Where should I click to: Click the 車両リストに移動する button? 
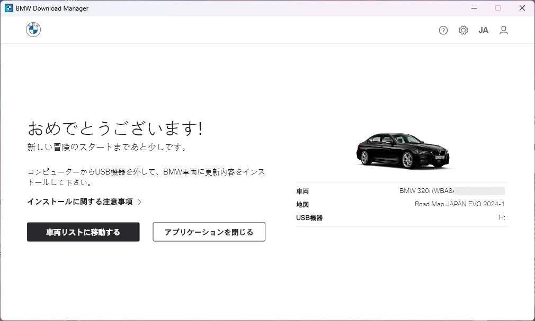[83, 232]
